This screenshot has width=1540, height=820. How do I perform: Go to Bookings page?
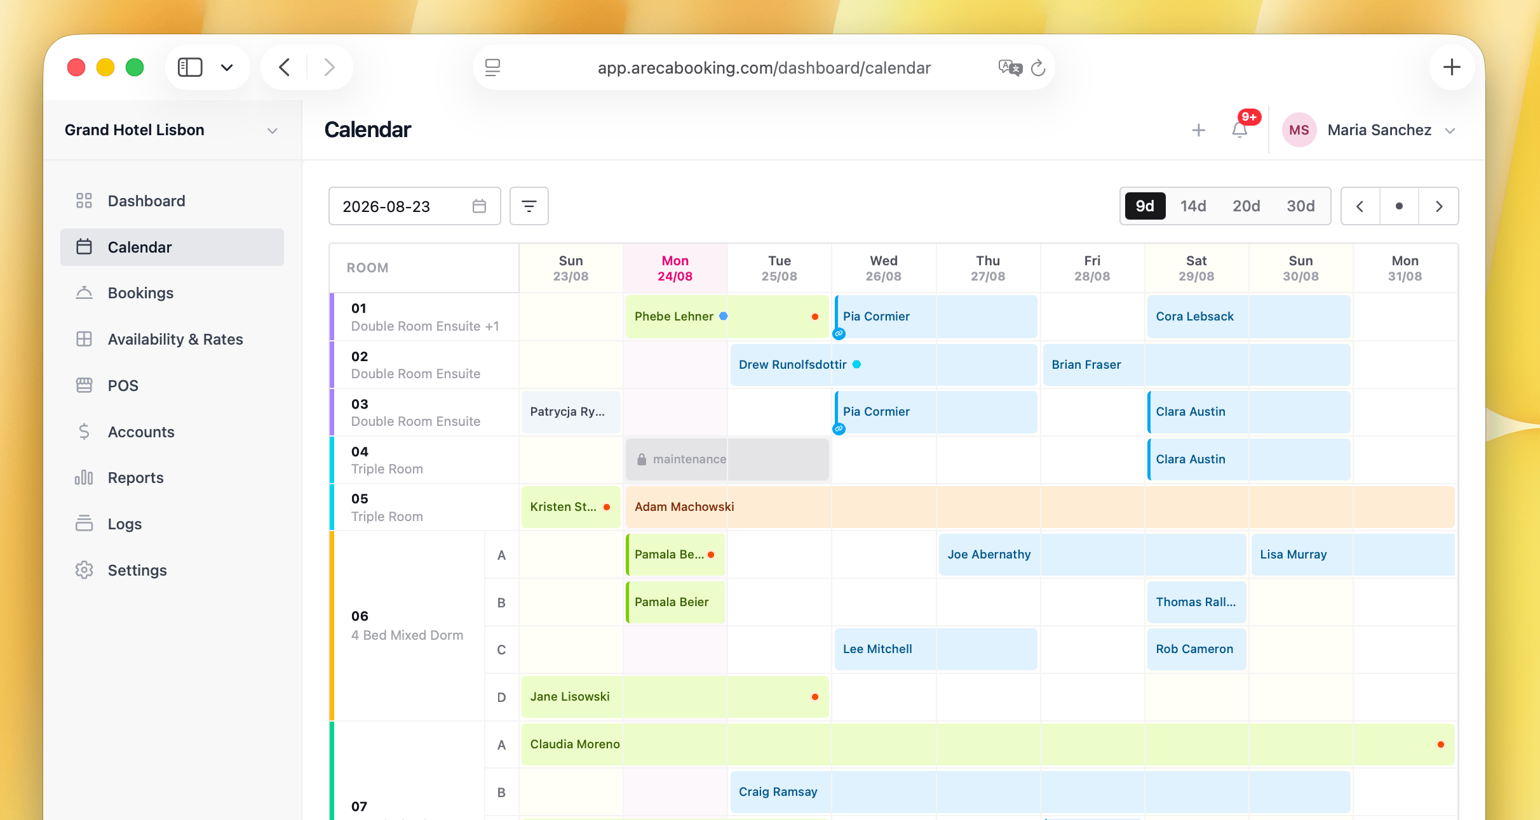tap(172, 293)
